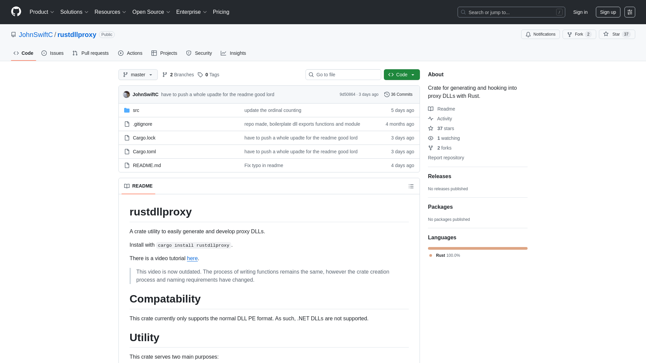Star the rustdllproxy repository
The image size is (646, 363).
click(x=617, y=34)
